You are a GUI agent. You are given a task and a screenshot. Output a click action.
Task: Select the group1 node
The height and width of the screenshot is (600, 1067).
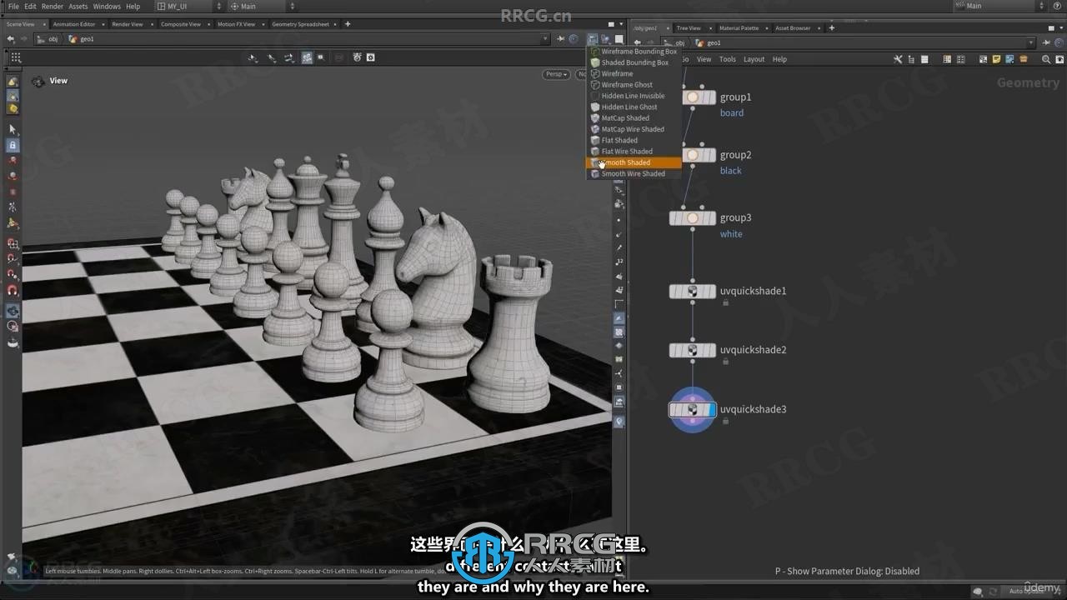(x=692, y=97)
